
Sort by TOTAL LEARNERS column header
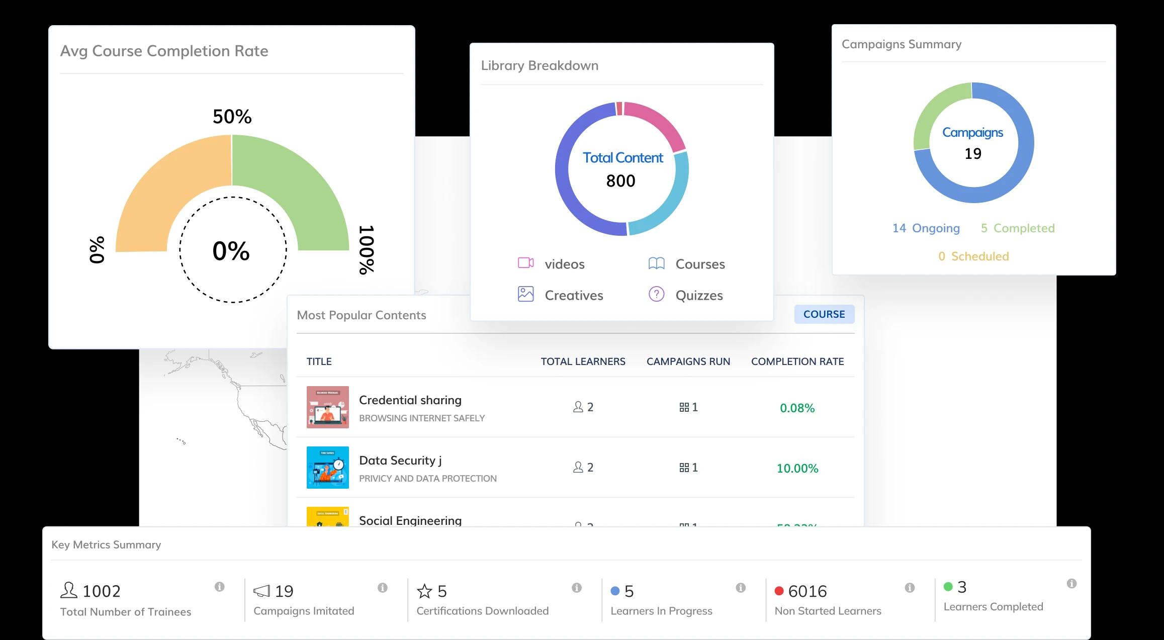click(583, 361)
